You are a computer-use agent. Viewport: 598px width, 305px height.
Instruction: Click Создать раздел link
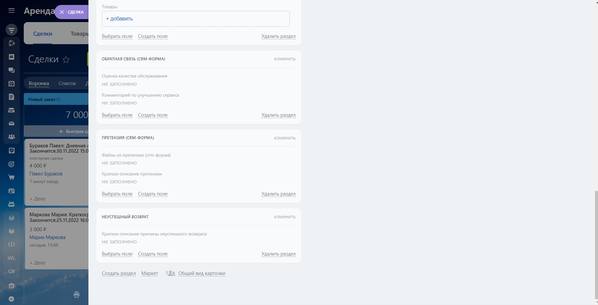pos(119,273)
